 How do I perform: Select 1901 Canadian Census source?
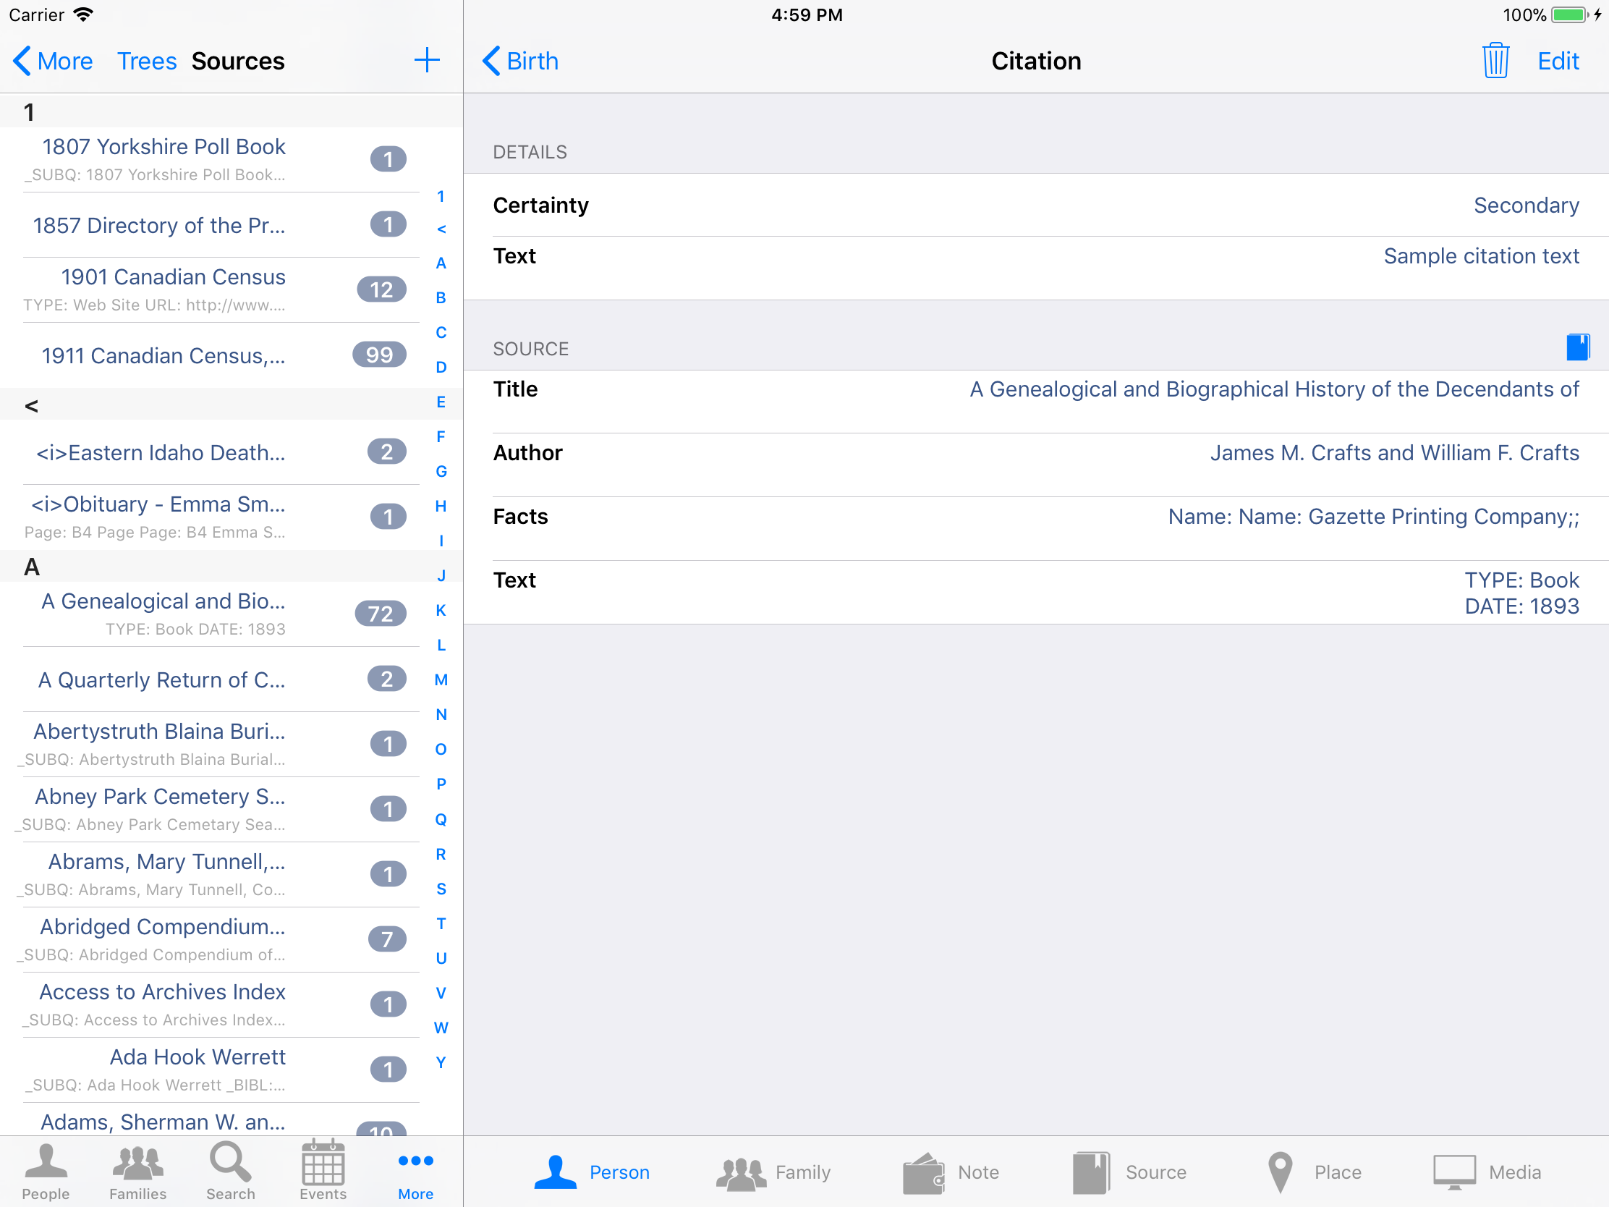point(173,289)
